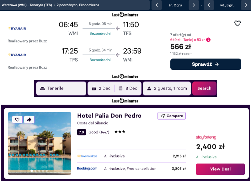Screen dimensions: 251x181
Task: Select previous return date arrow
Action: pyautogui.click(x=209, y=5)
